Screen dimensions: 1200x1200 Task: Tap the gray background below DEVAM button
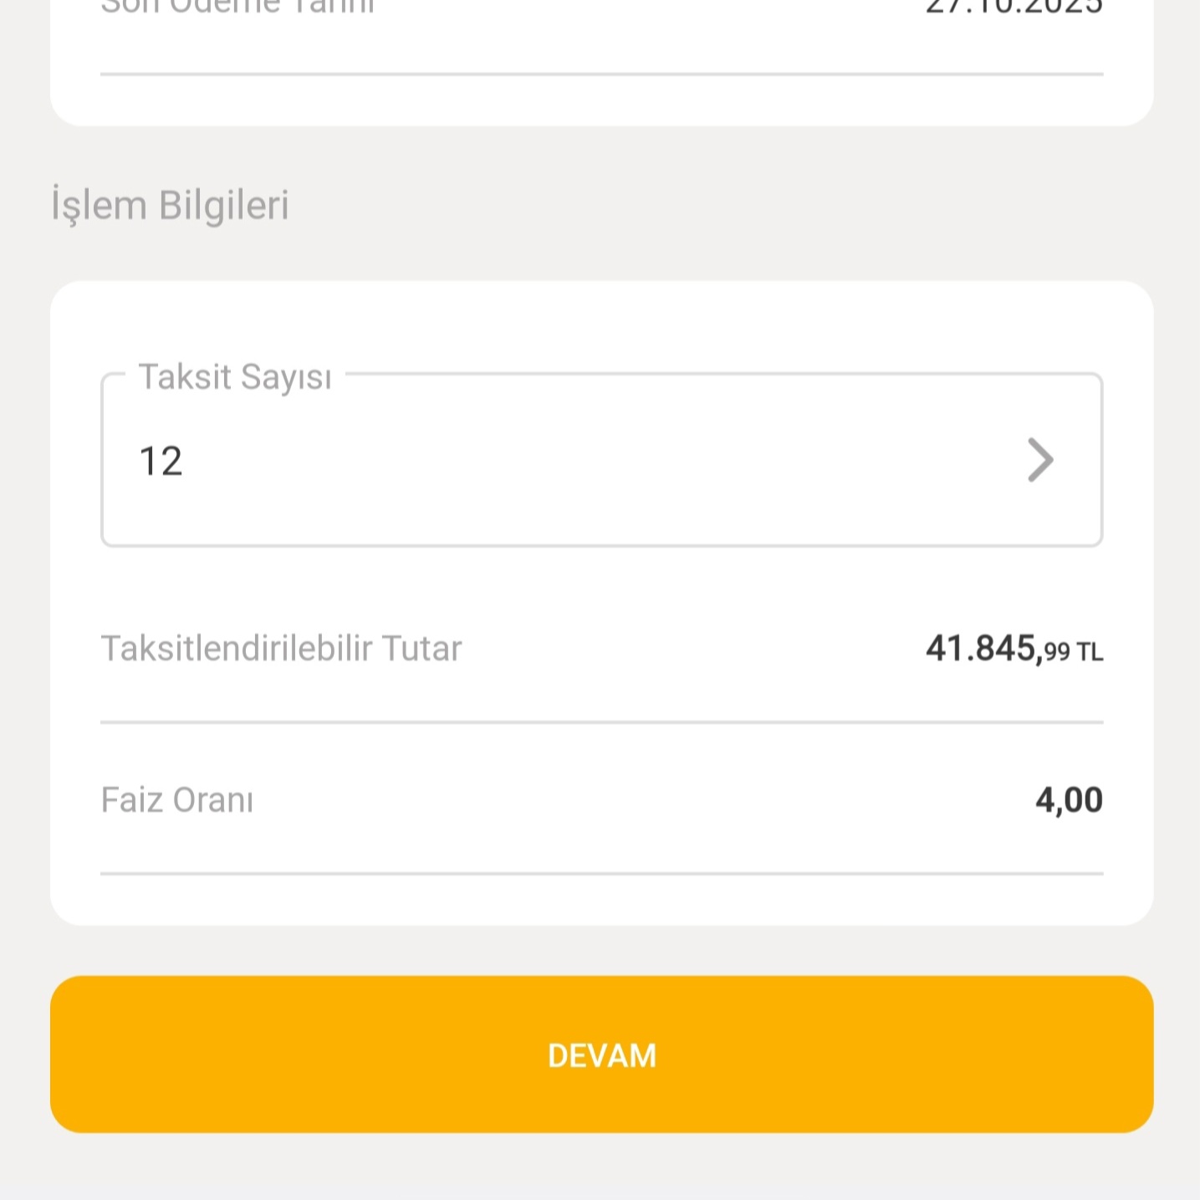click(x=601, y=1167)
